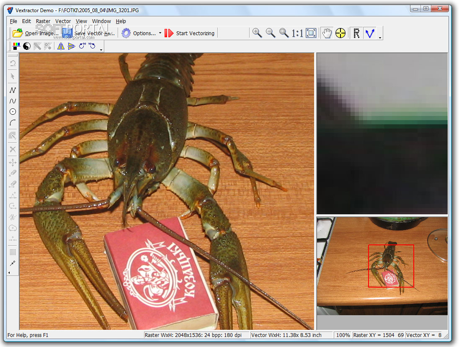Toggle raster layer visibility (R icon)
This screenshot has height=347, width=459.
(x=356, y=33)
